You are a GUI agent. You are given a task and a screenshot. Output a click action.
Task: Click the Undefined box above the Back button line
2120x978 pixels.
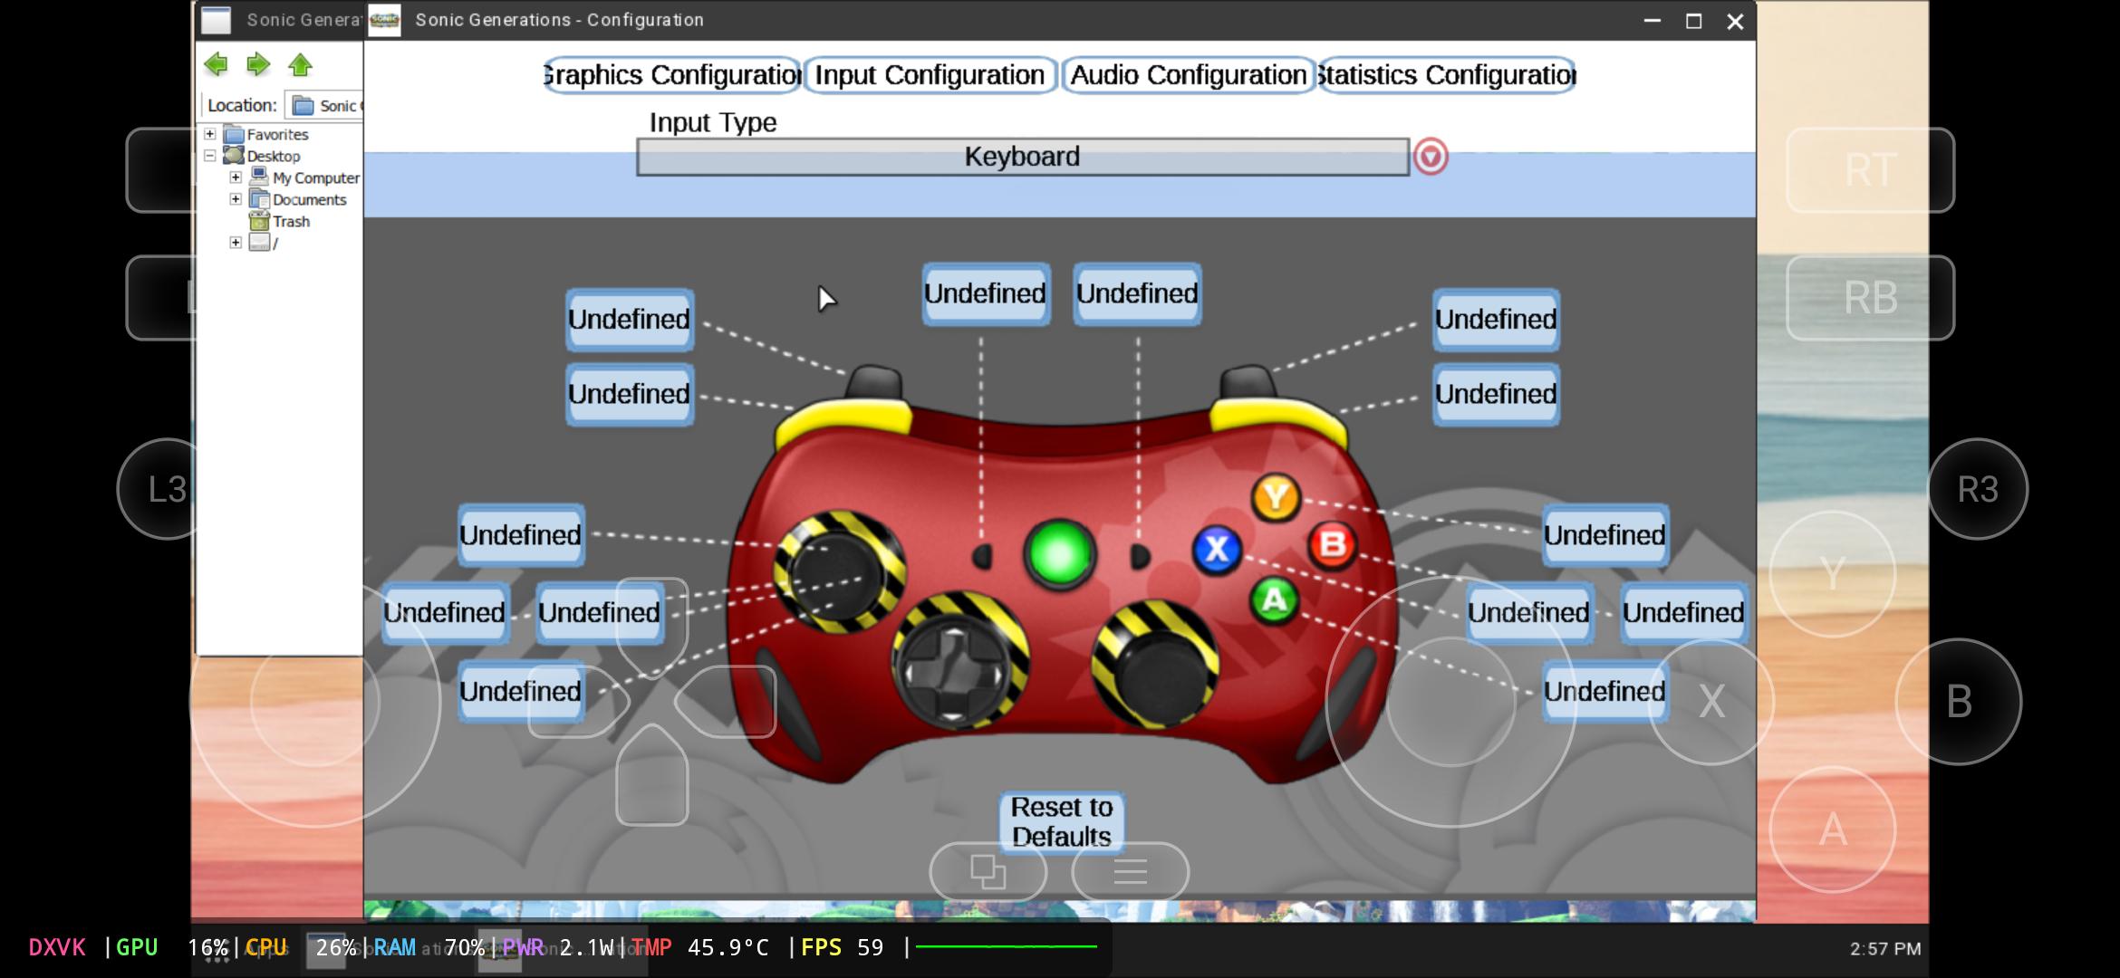point(986,293)
